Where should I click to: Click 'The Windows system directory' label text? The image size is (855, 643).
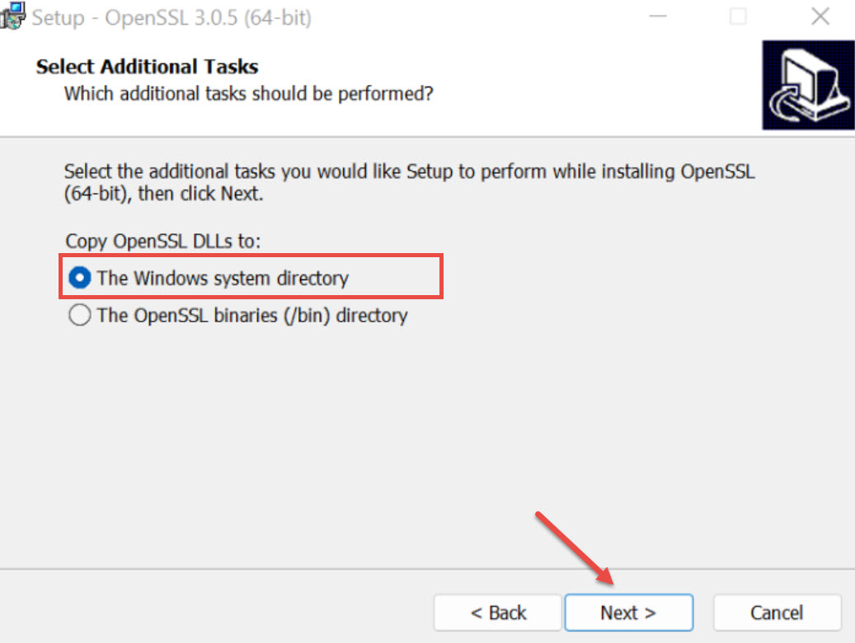coord(223,279)
